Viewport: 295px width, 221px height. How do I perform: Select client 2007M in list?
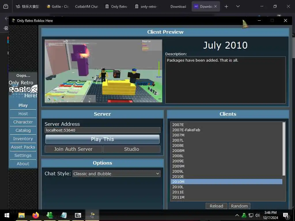(226, 135)
